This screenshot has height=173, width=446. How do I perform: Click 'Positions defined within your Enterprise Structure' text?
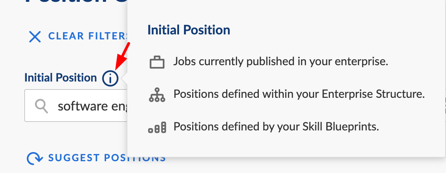pos(299,94)
